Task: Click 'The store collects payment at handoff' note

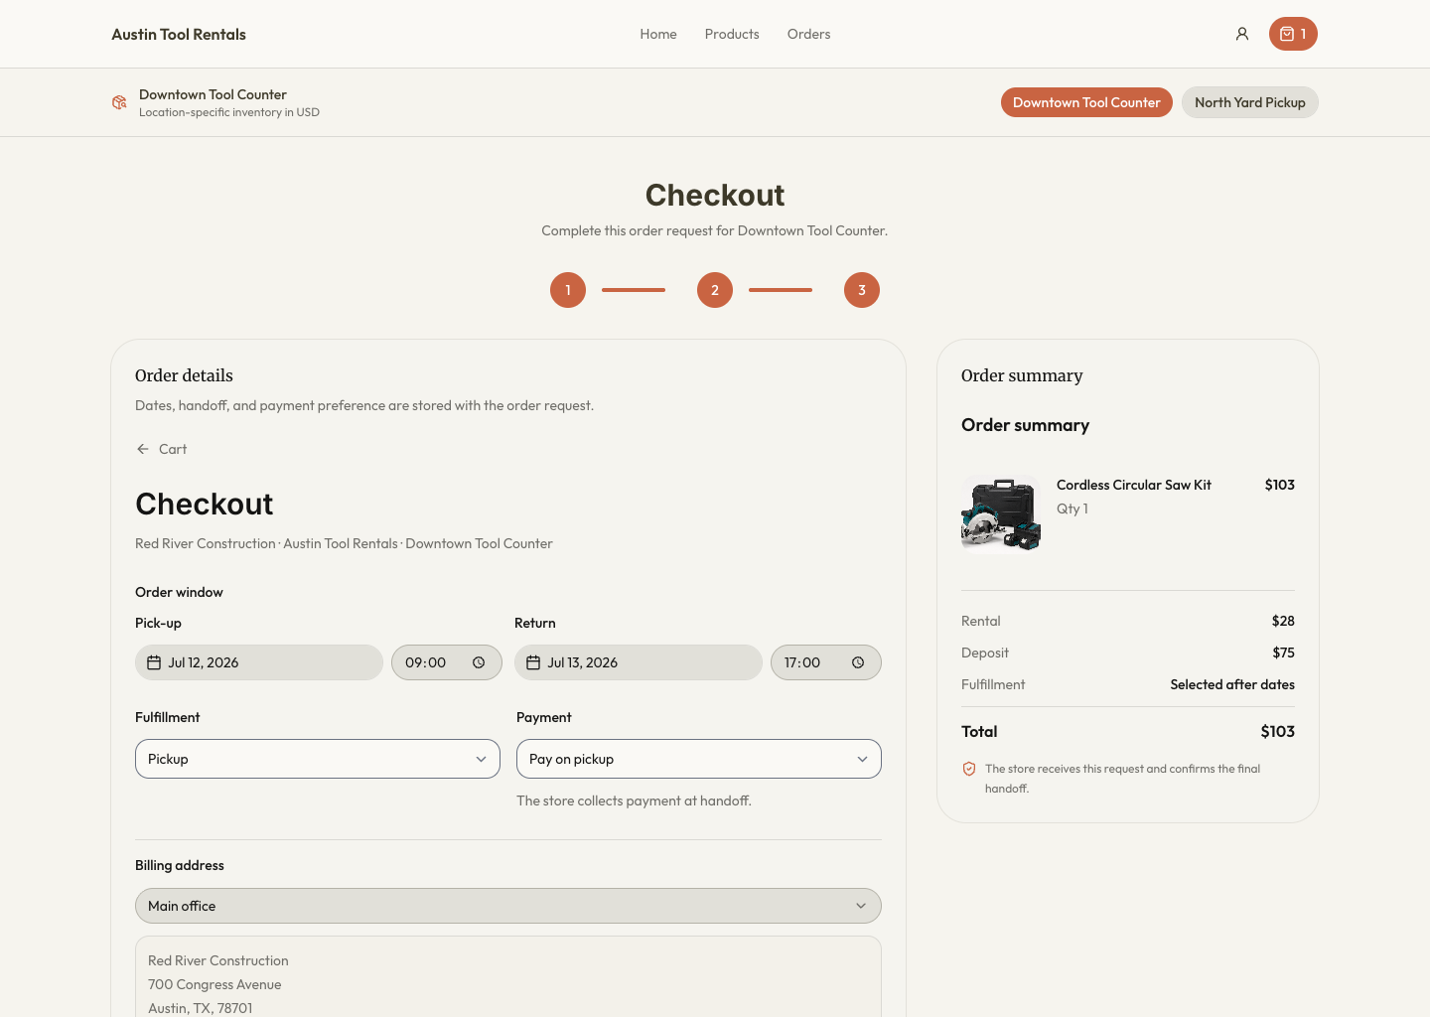Action: click(634, 800)
